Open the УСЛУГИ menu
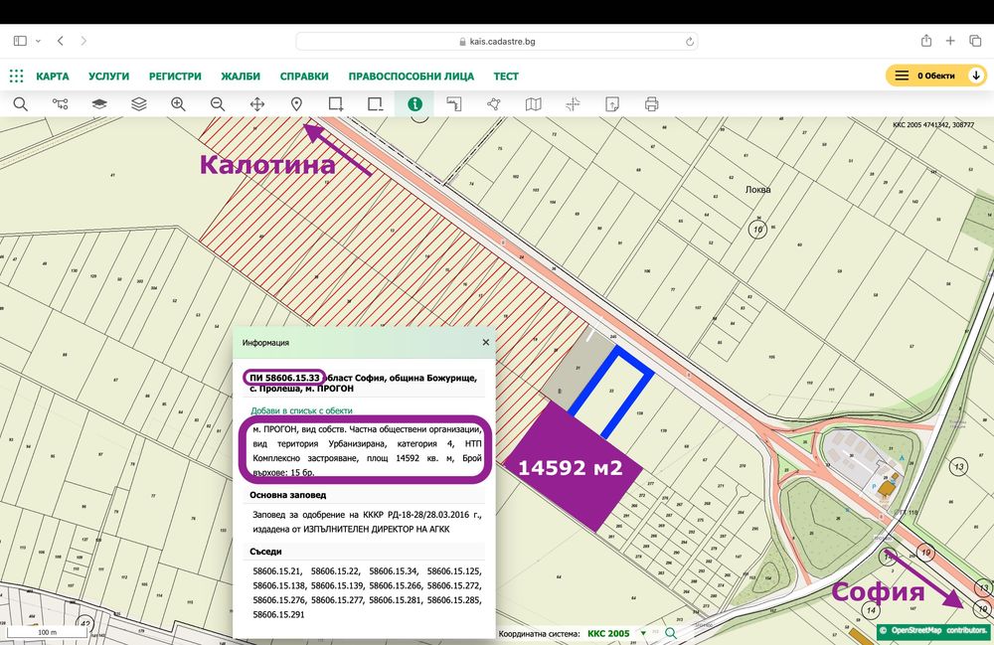Viewport: 994px width, 645px height. tap(108, 77)
